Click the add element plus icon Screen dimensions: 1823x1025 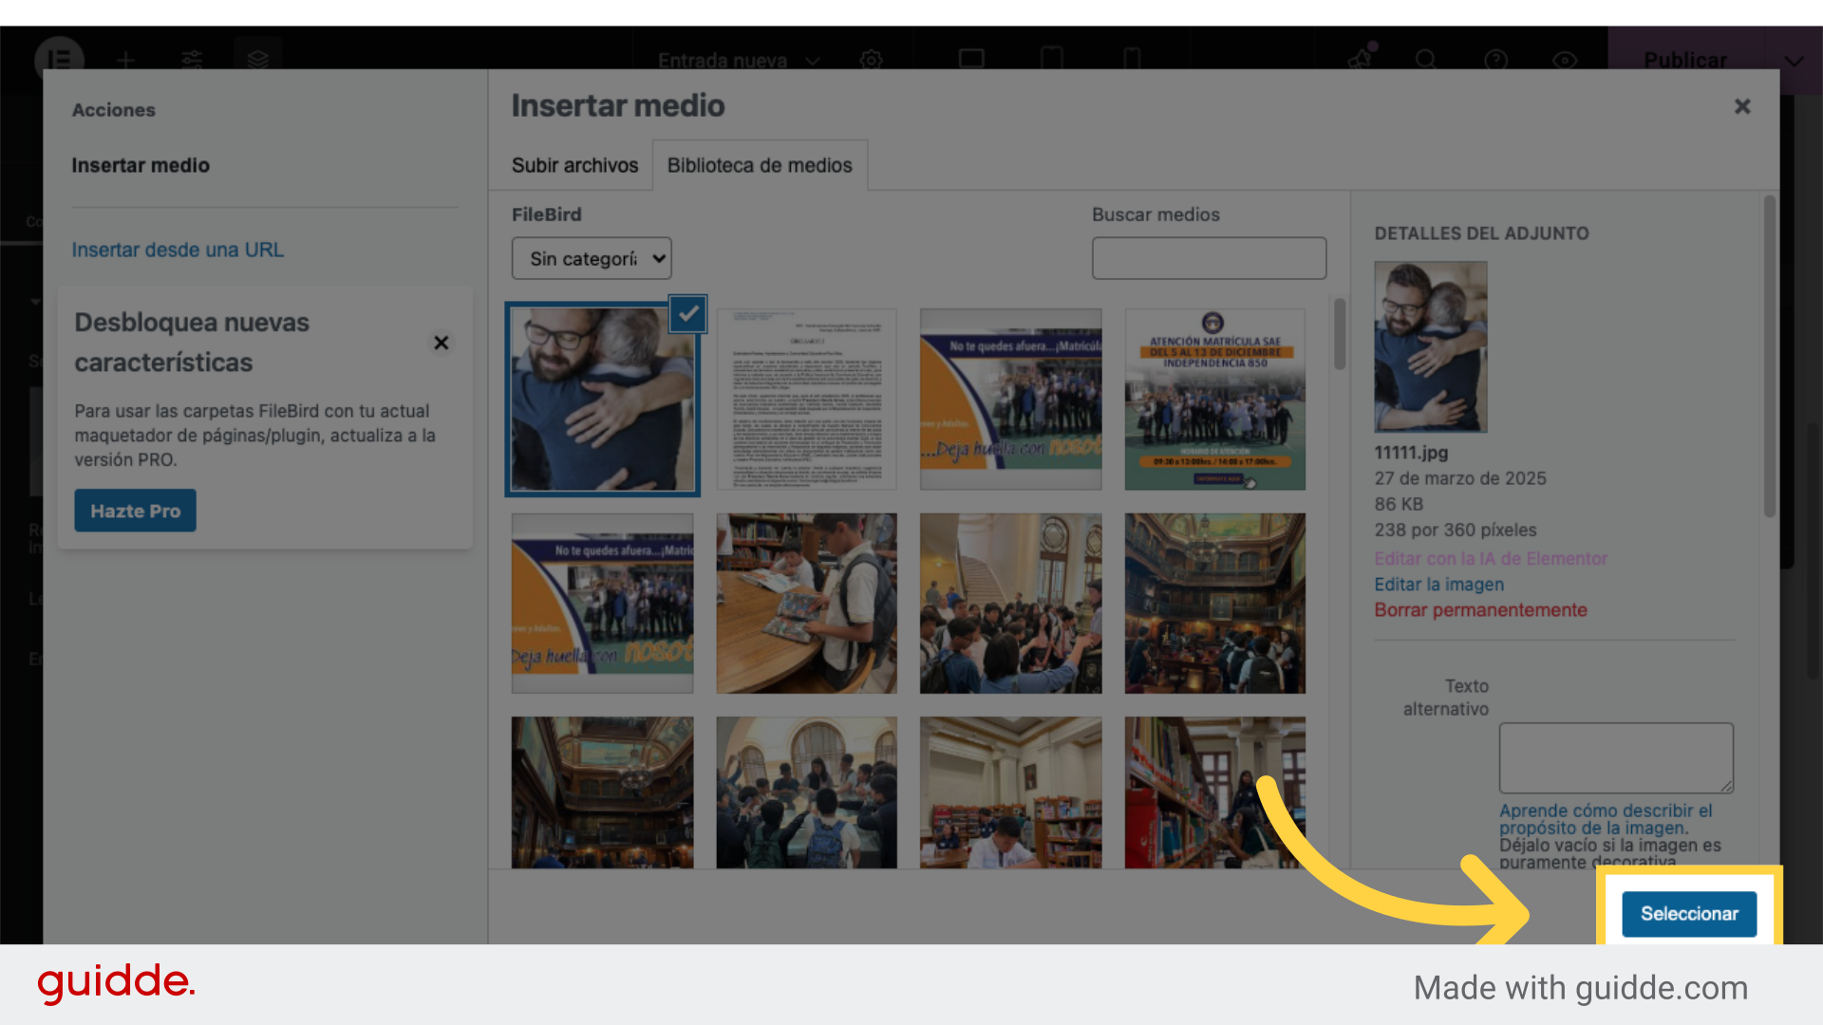125,60
